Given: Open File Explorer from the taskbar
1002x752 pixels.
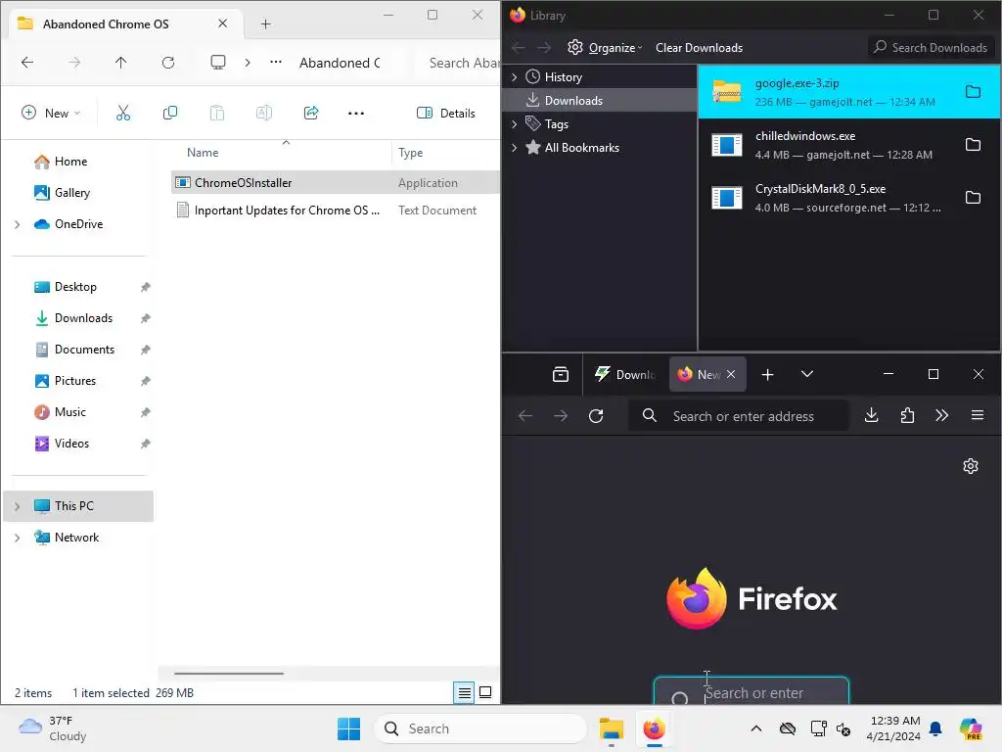Looking at the screenshot, I should (612, 728).
